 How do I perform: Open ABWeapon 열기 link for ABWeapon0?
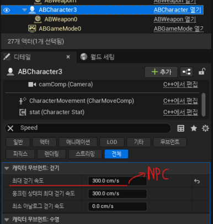point(175,19)
